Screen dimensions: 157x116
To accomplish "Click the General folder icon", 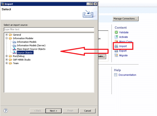I will point(10,35).
